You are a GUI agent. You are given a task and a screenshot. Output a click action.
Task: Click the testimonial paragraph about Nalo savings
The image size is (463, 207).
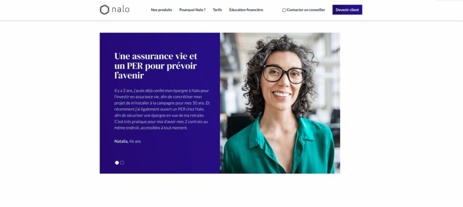(162, 109)
